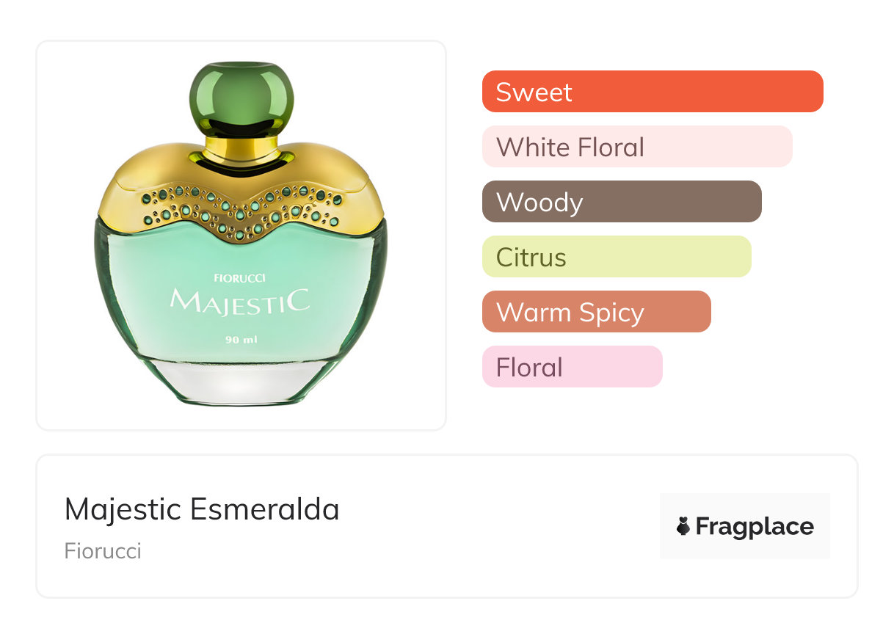Click the Fiorucci brand name below title
The height and width of the screenshot is (634, 894).
[x=103, y=550]
